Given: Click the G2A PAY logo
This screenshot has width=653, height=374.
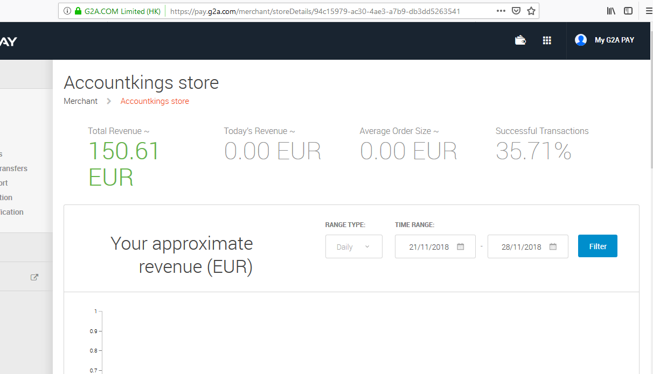Looking at the screenshot, I should point(9,41).
